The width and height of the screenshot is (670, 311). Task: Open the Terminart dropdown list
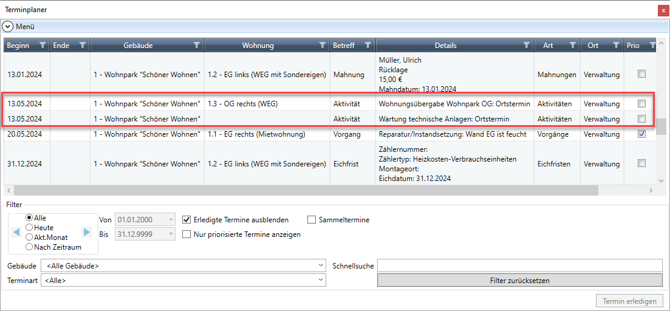pos(183,280)
